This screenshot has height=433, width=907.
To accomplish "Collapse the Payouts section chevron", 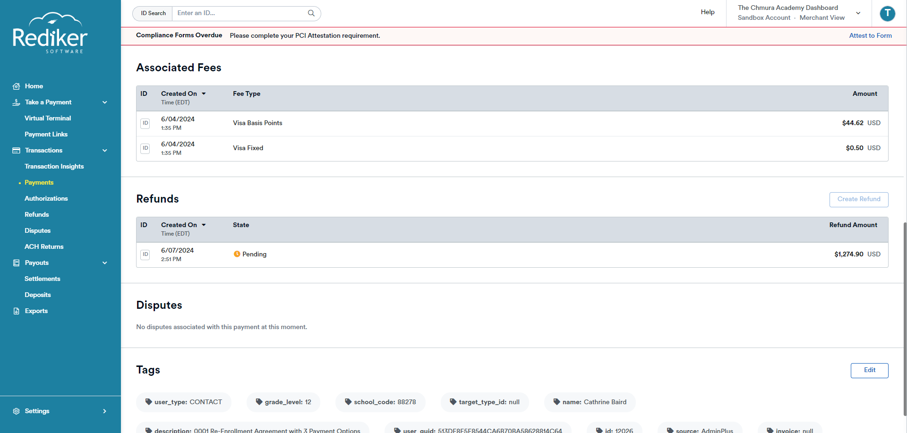I will click(x=105, y=263).
